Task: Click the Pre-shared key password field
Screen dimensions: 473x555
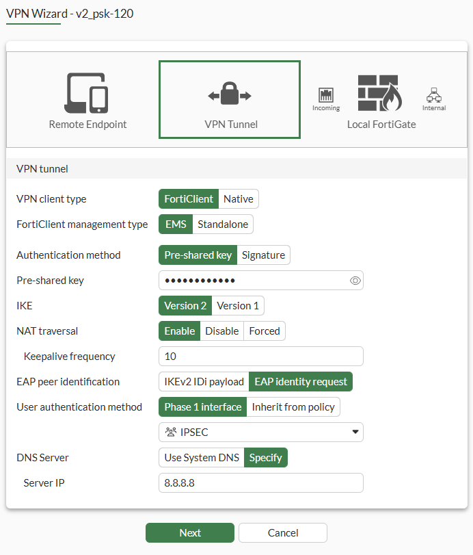Action: pos(261,281)
